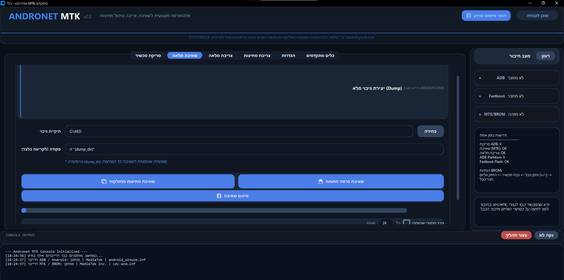The height and width of the screenshot is (280, 564).
Task: Open the צריבת מחיצות (partition flash) tab
Action: coord(257,55)
